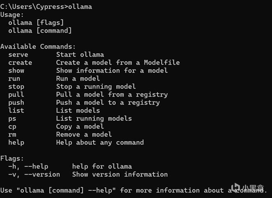Click the "list" command name
The image size is (272, 198).
tap(16, 111)
